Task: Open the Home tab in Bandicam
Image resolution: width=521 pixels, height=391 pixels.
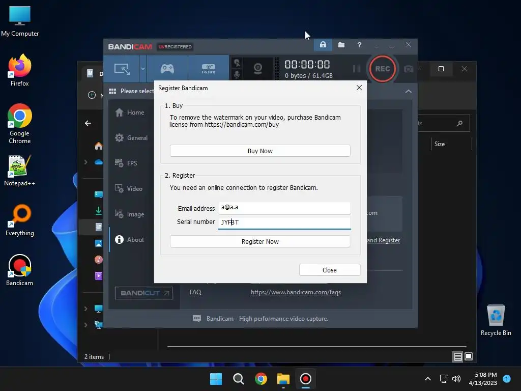Action: click(130, 113)
